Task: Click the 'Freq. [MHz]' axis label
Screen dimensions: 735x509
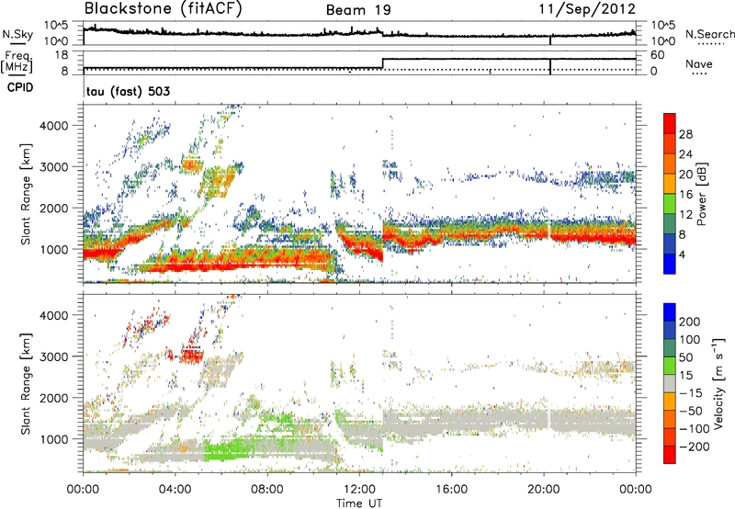Action: [17, 62]
